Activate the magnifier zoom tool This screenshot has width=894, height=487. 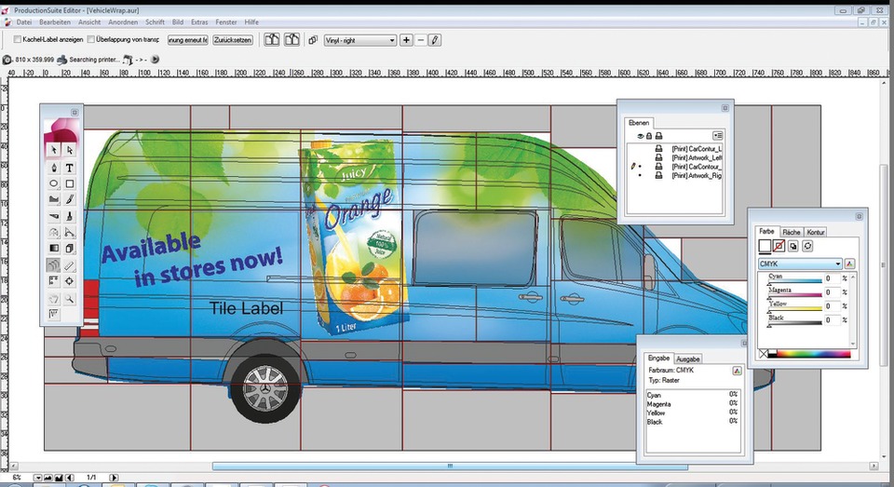[70, 299]
